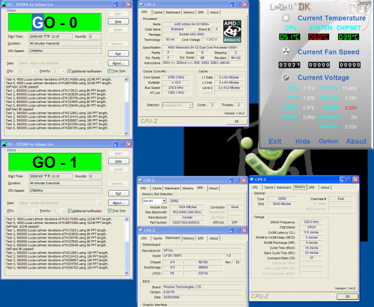374x307 pixels.
Task: Select the SPD tab in top CPU-Z window
Action: 201,12
